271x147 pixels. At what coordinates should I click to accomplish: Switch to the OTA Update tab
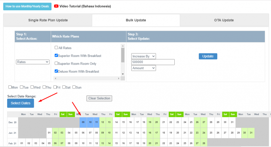point(224,20)
